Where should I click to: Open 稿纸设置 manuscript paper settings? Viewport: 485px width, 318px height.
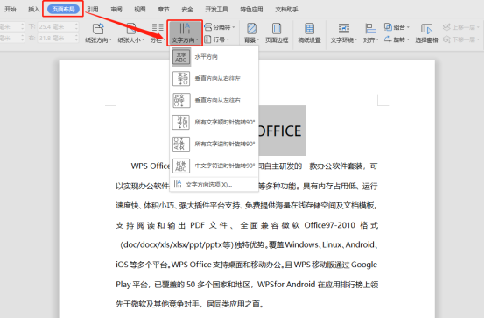pyautogui.click(x=309, y=32)
